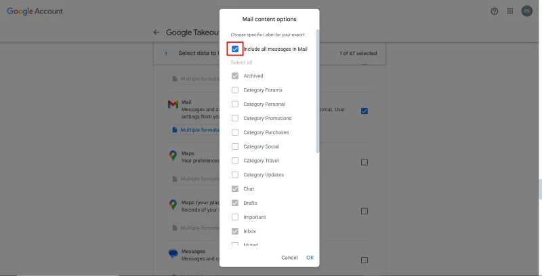542x276 pixels.
Task: Open Multiple formats under Maps (your places)
Action: pyautogui.click(x=195, y=228)
